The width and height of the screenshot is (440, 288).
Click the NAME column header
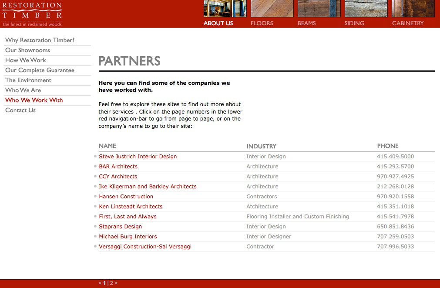click(x=107, y=146)
